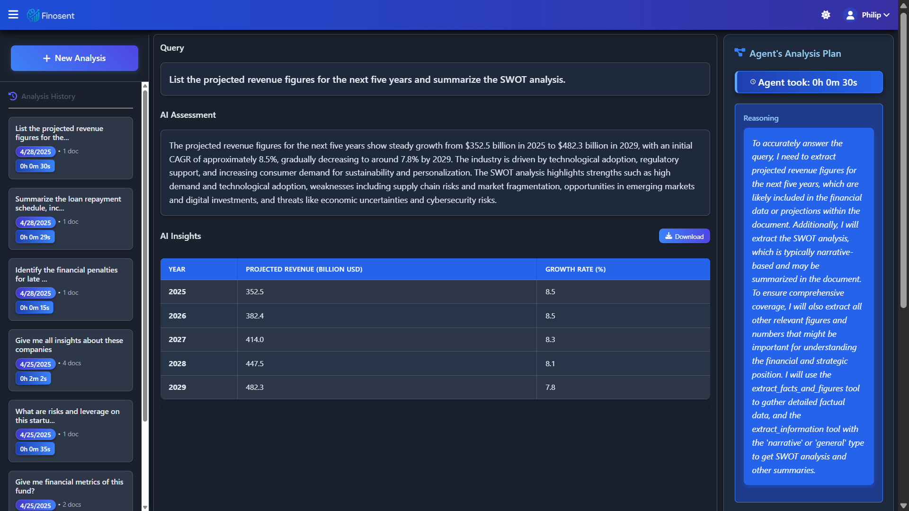Click the AI Insights heading

pyautogui.click(x=180, y=236)
